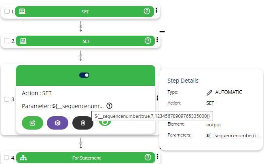Open step settings with the purple gear button
Viewport: 264px width, 164px height.
(x=57, y=122)
